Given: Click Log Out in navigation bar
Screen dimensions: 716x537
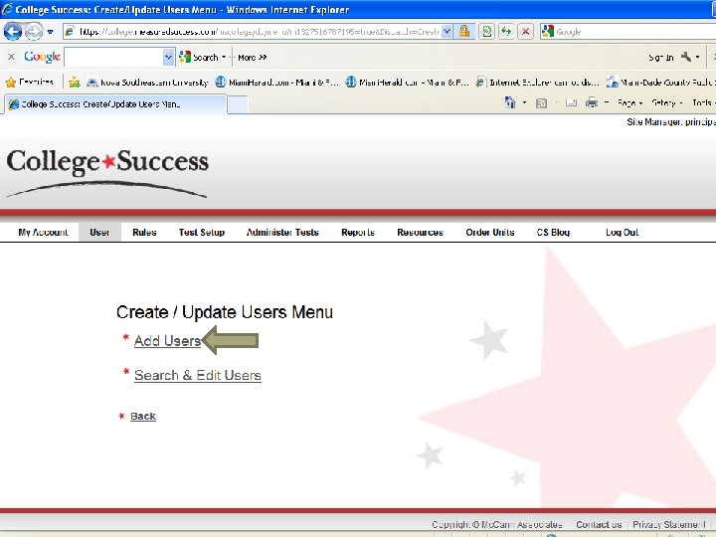Looking at the screenshot, I should (x=622, y=232).
